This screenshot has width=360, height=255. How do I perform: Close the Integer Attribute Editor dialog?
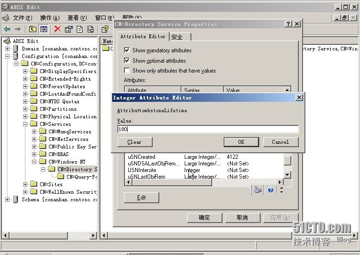299,98
